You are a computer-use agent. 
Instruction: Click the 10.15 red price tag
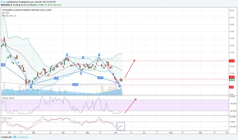coord(232,77)
